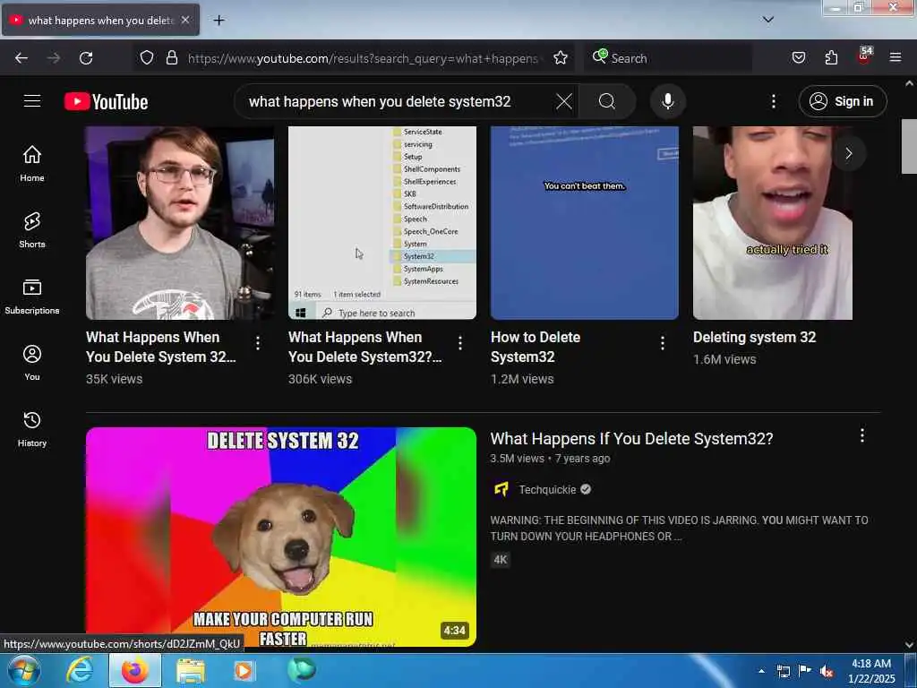The width and height of the screenshot is (917, 688).
Task: View site security padlock info
Action: (x=171, y=57)
